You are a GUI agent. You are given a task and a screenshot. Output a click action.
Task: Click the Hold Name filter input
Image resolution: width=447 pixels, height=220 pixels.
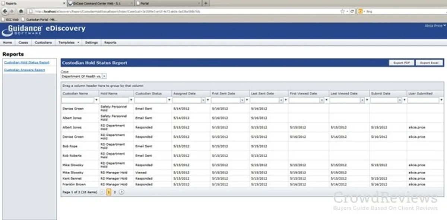(x=114, y=100)
